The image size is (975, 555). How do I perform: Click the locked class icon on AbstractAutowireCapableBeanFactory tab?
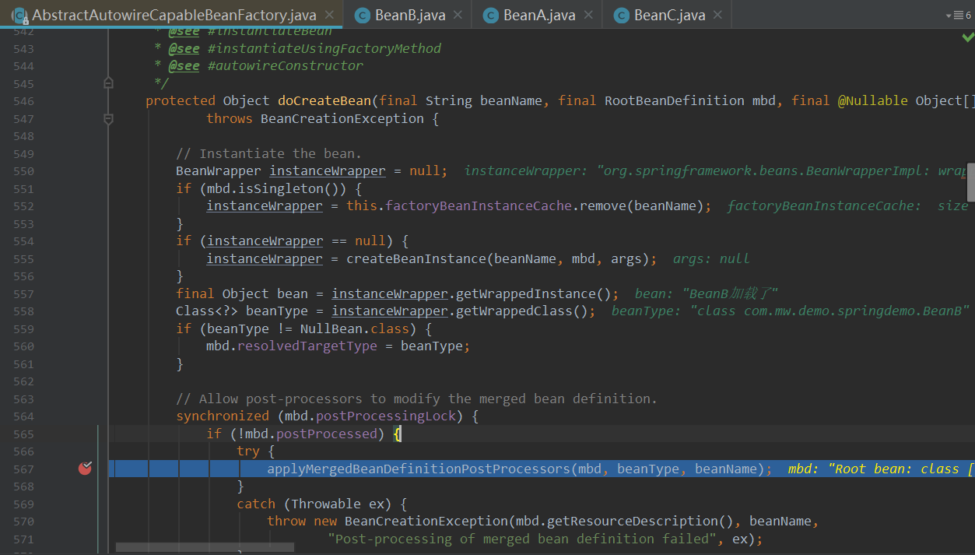click(x=19, y=15)
